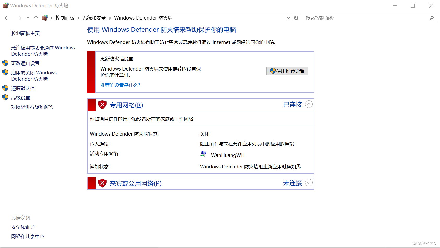Click the firewall icon in the title bar
440x248 pixels.
click(x=5, y=5)
